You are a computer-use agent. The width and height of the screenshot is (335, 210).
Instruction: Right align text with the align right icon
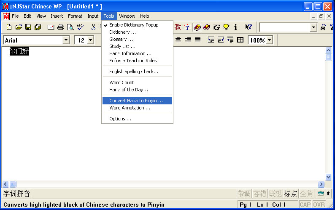pos(188,40)
